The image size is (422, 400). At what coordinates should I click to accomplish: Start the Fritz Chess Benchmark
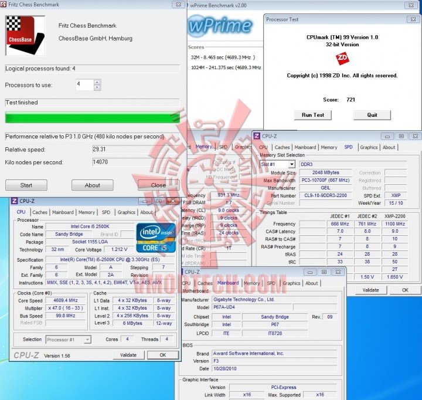(x=26, y=185)
